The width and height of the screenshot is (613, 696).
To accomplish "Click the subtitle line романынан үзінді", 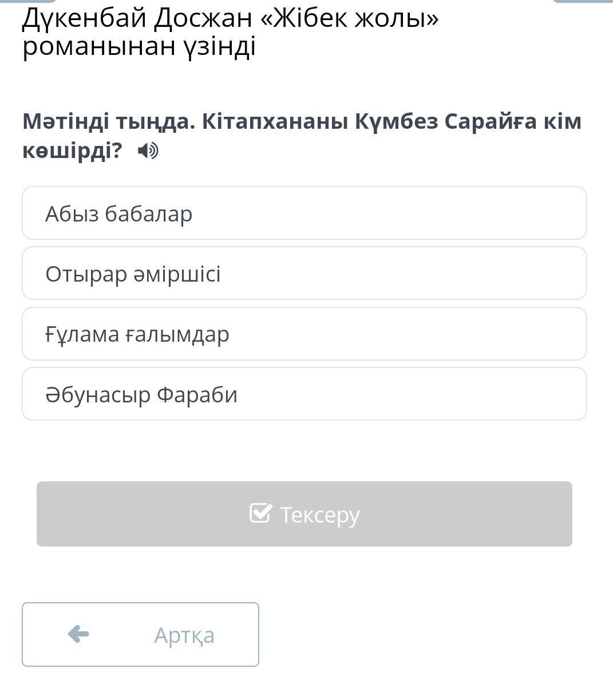I will 139,47.
